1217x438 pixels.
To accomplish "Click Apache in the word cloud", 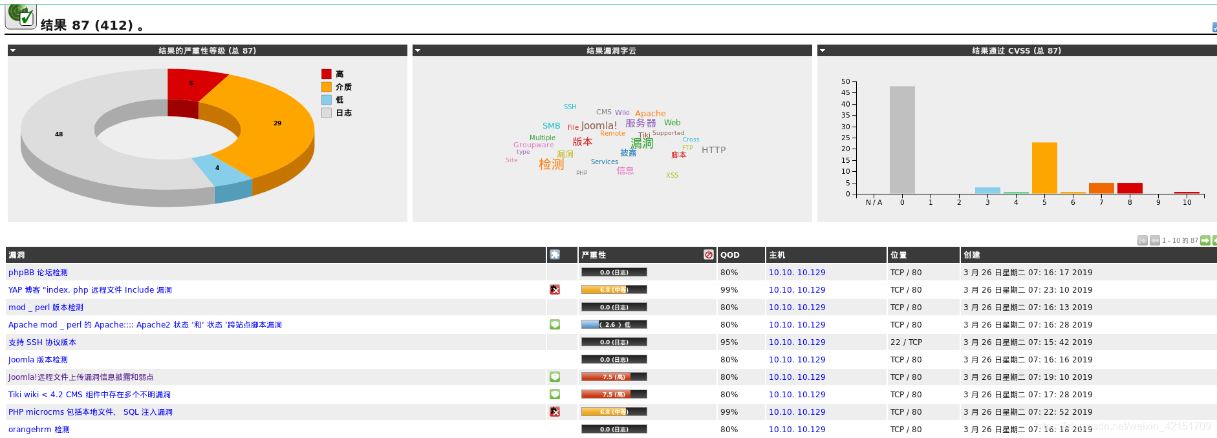I will pyautogui.click(x=650, y=114).
